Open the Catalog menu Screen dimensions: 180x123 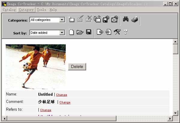9,10
